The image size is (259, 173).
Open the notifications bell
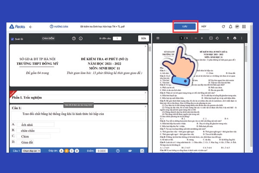(x=231, y=26)
